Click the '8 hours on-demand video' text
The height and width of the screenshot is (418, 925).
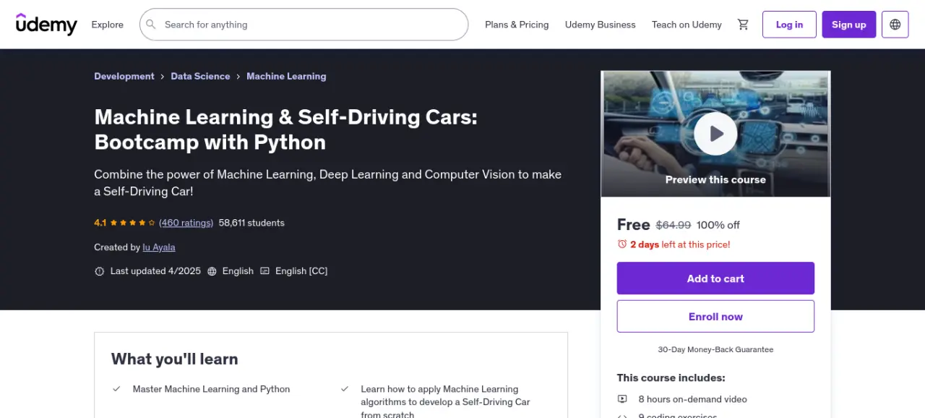pyautogui.click(x=693, y=399)
